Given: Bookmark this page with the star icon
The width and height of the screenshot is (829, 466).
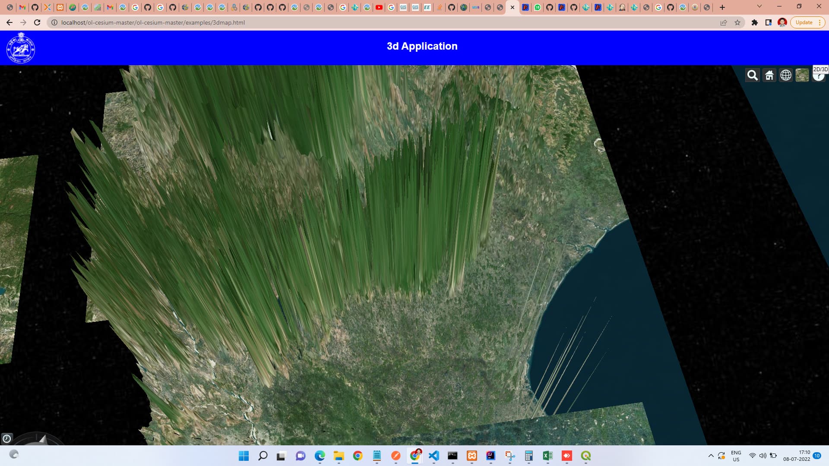Looking at the screenshot, I should (737, 22).
